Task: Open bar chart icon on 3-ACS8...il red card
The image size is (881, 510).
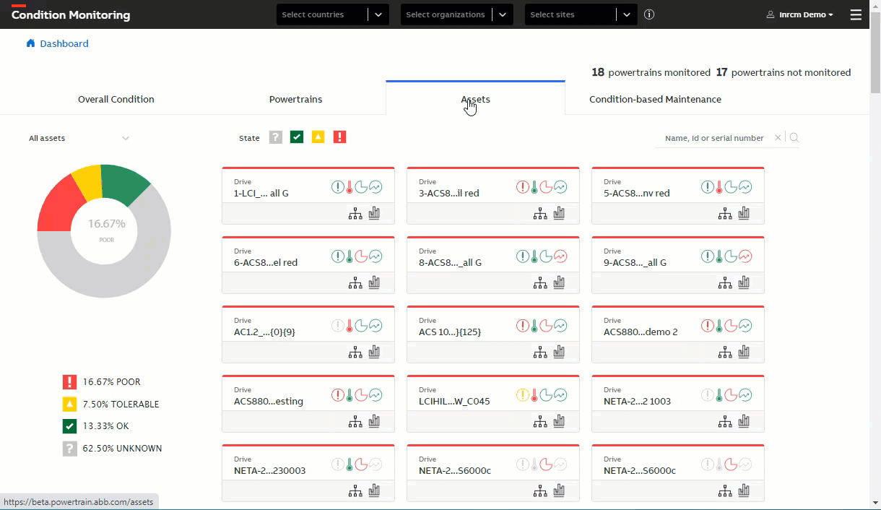Action: click(559, 213)
